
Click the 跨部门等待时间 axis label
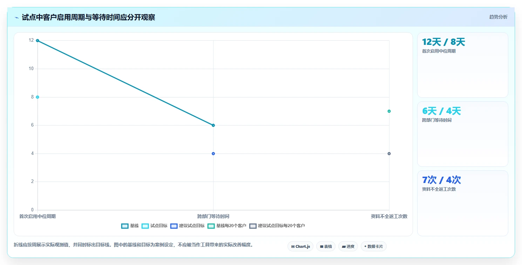[x=213, y=216]
